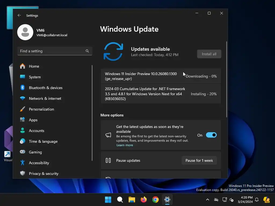Select Apps category
The width and height of the screenshot is (275, 206).
(55, 120)
